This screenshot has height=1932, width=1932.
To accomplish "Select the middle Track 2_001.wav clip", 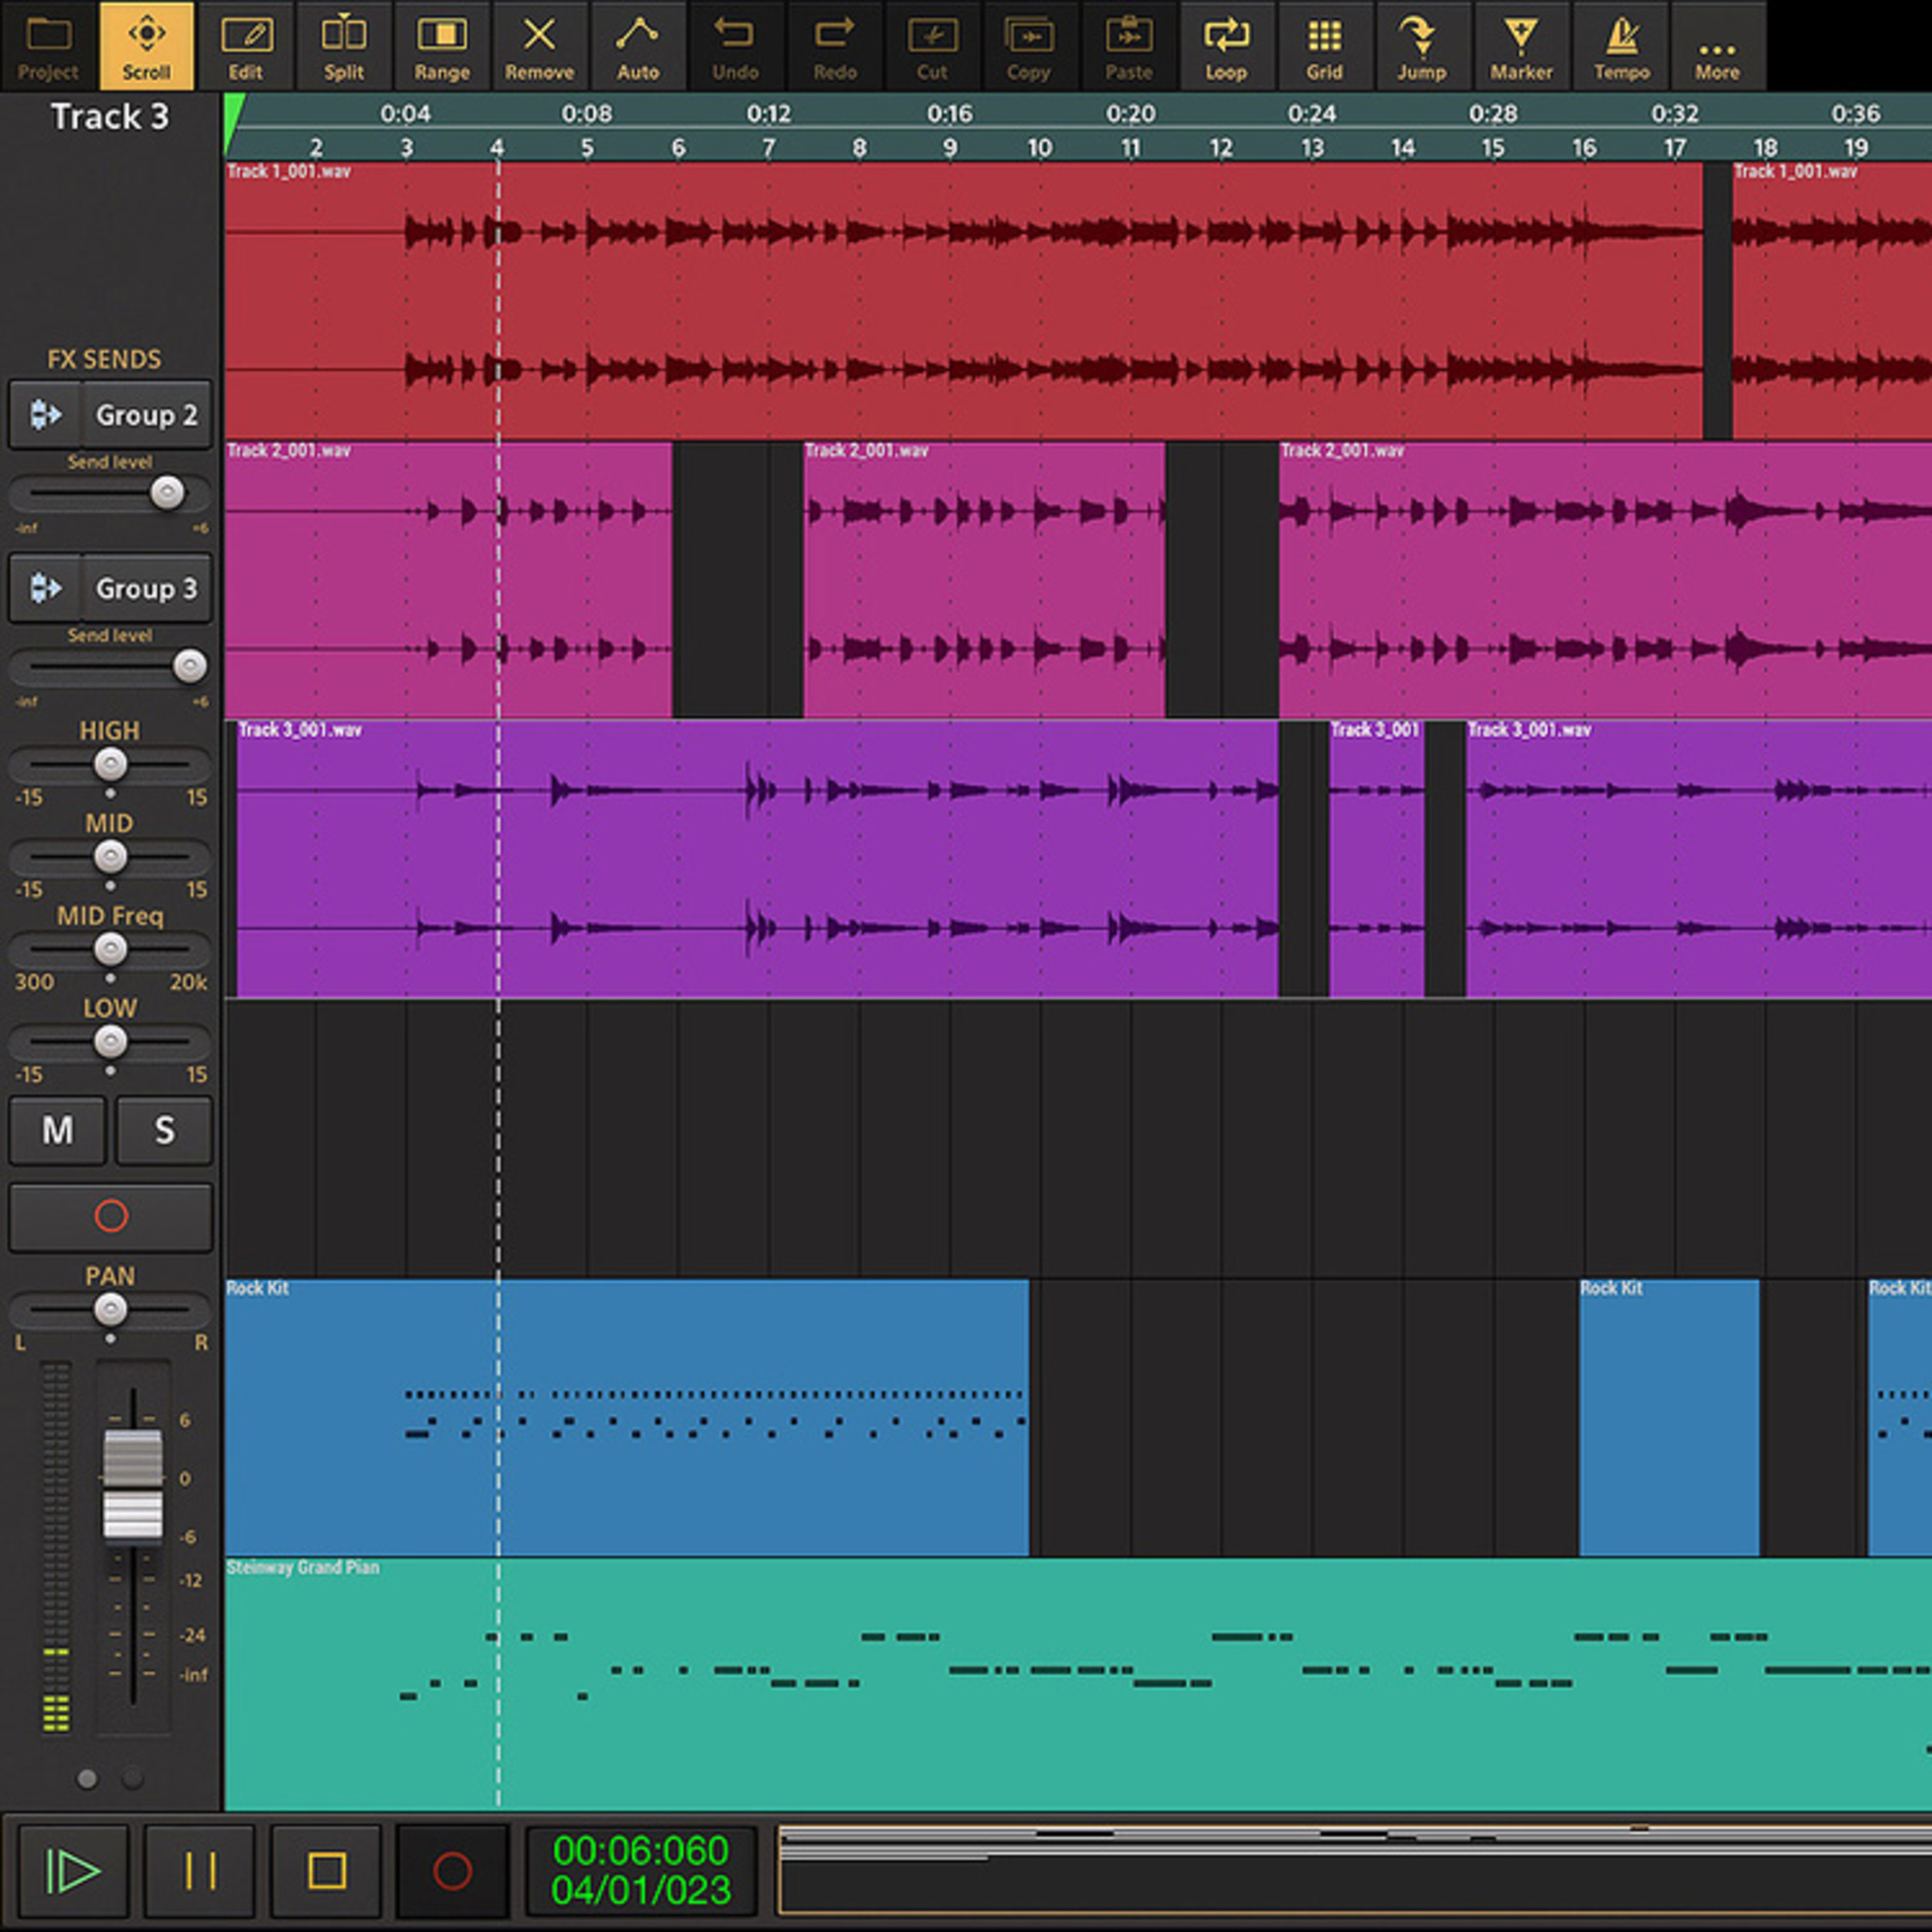I will click(x=984, y=579).
